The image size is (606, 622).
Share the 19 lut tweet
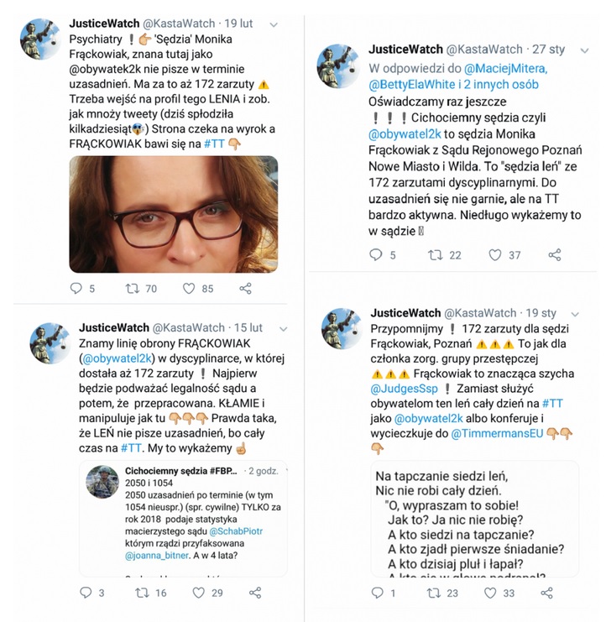coord(245,289)
